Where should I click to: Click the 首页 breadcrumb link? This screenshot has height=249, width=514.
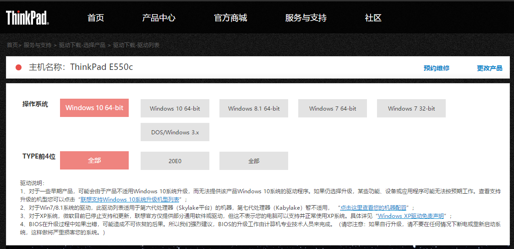coord(12,45)
